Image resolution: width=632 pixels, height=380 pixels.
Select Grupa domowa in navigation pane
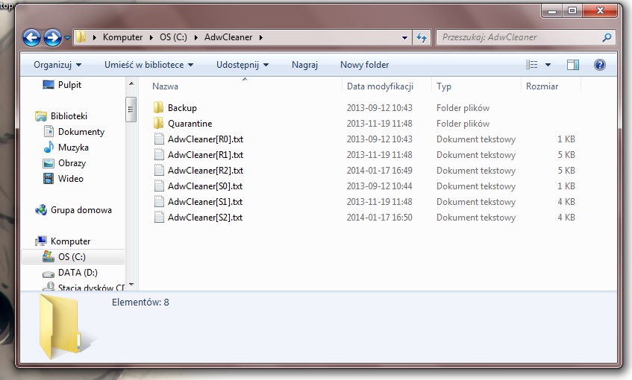[x=81, y=210]
